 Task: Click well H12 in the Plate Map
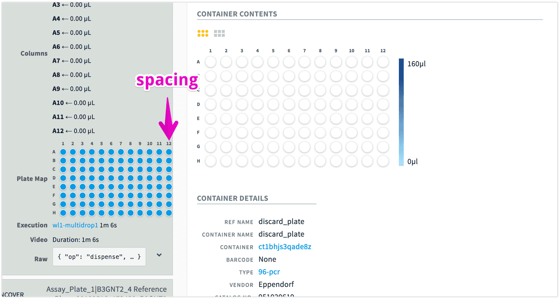168,212
